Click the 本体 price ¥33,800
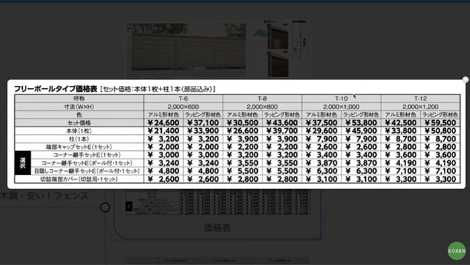Viewport: 470px width, 265px height. tap(401, 131)
